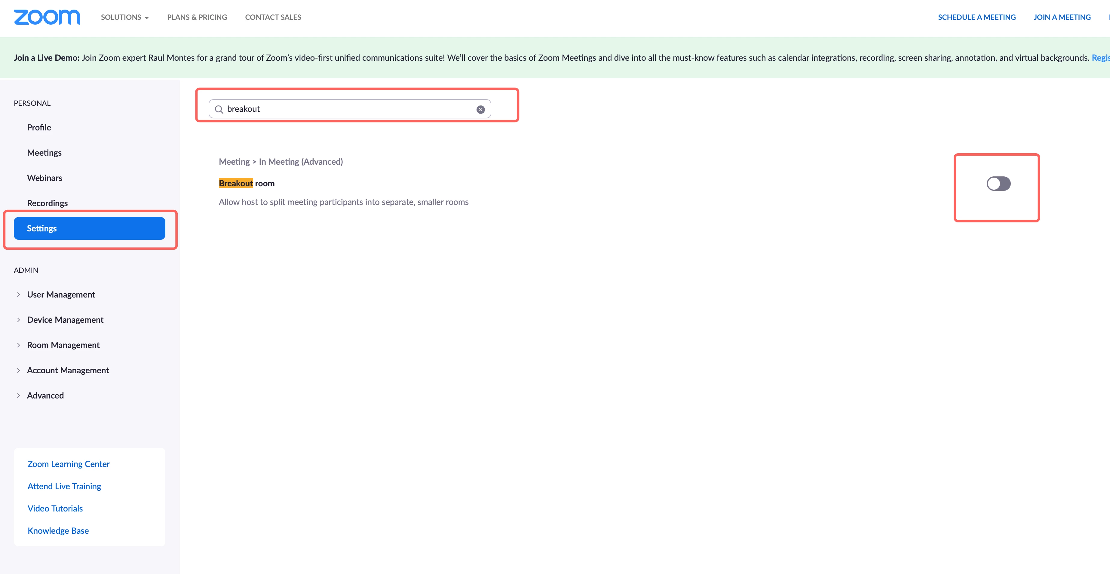
Task: Clear the breakout search text
Action: [480, 109]
